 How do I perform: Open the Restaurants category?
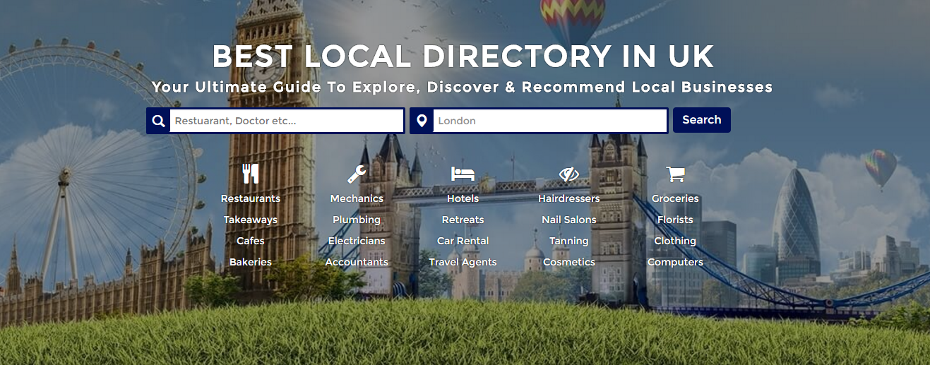pyautogui.click(x=251, y=198)
